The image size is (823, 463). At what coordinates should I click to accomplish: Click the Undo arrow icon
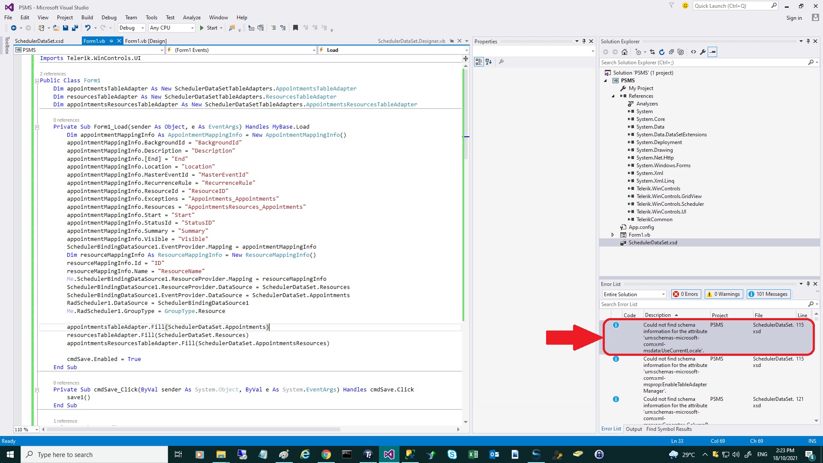pos(87,28)
